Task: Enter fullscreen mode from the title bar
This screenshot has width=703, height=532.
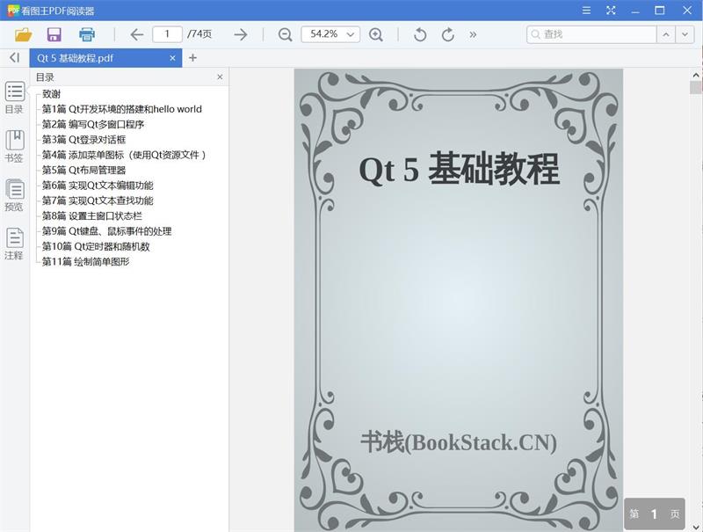Action: click(x=610, y=11)
